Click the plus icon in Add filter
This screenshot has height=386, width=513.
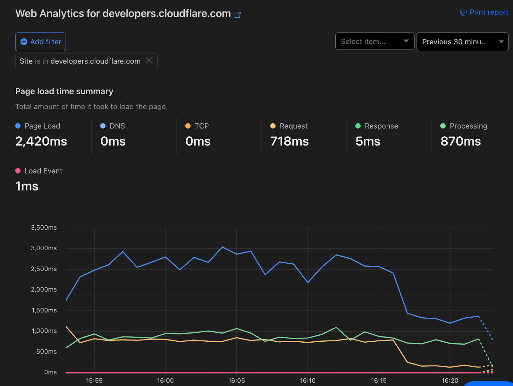(24, 42)
